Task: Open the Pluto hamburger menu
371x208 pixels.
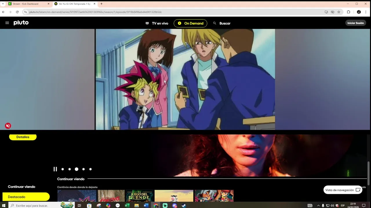Action: pos(7,23)
